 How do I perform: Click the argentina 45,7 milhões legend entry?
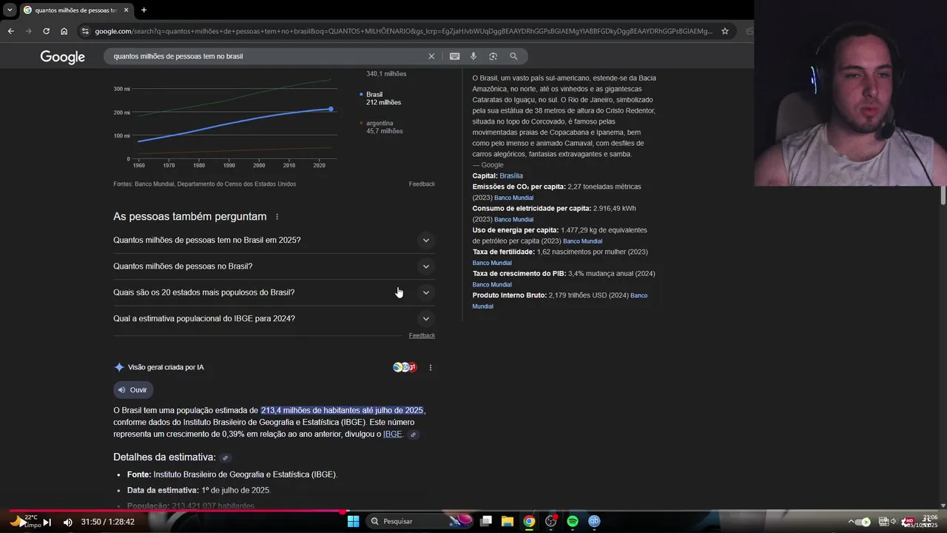(x=383, y=127)
